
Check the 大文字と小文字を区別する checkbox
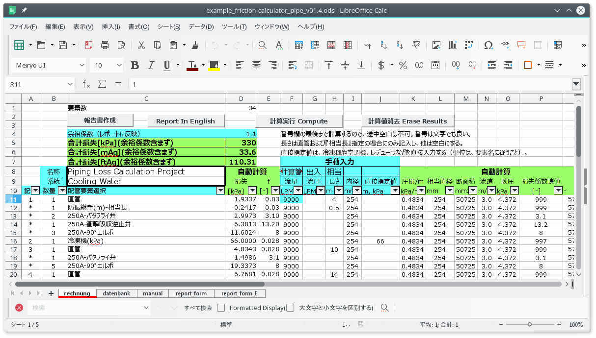290,308
